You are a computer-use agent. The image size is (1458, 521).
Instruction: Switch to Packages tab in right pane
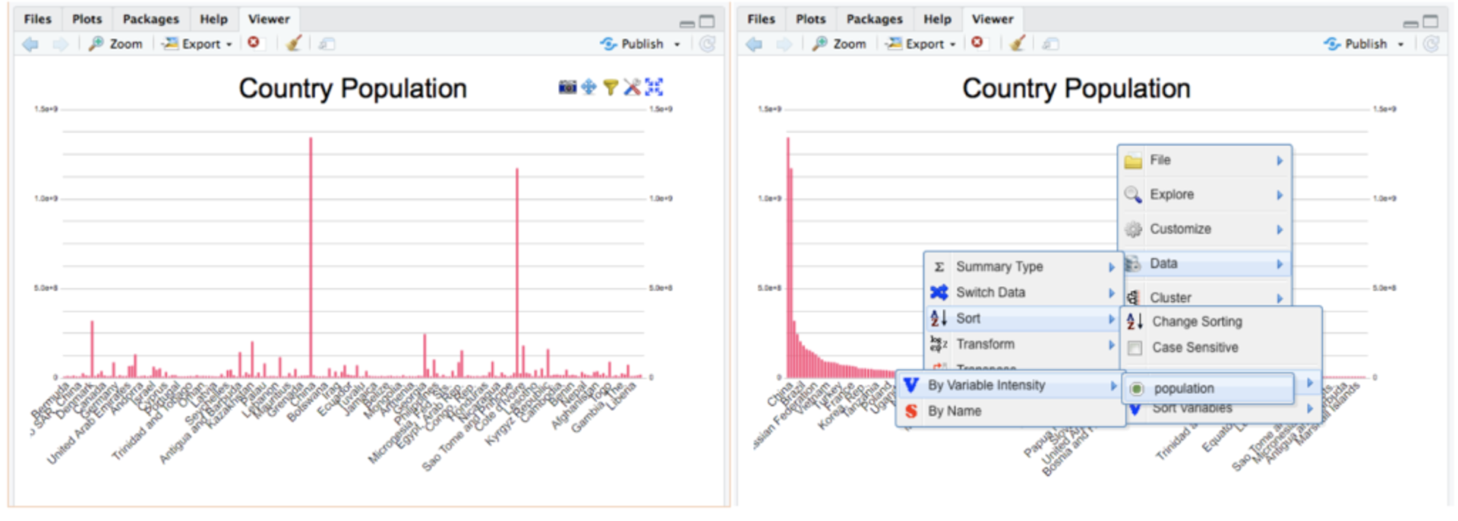pos(874,19)
